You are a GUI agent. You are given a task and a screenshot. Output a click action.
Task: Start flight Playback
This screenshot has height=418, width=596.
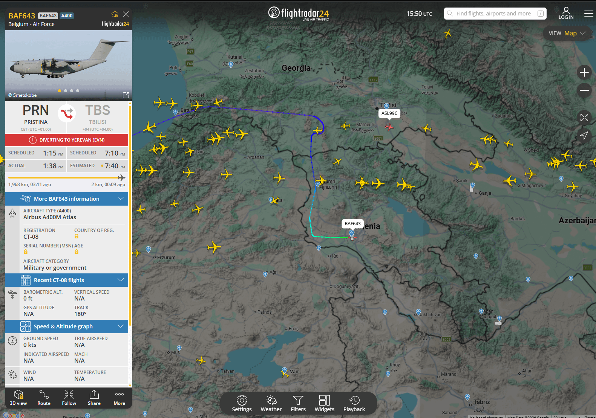tap(354, 404)
